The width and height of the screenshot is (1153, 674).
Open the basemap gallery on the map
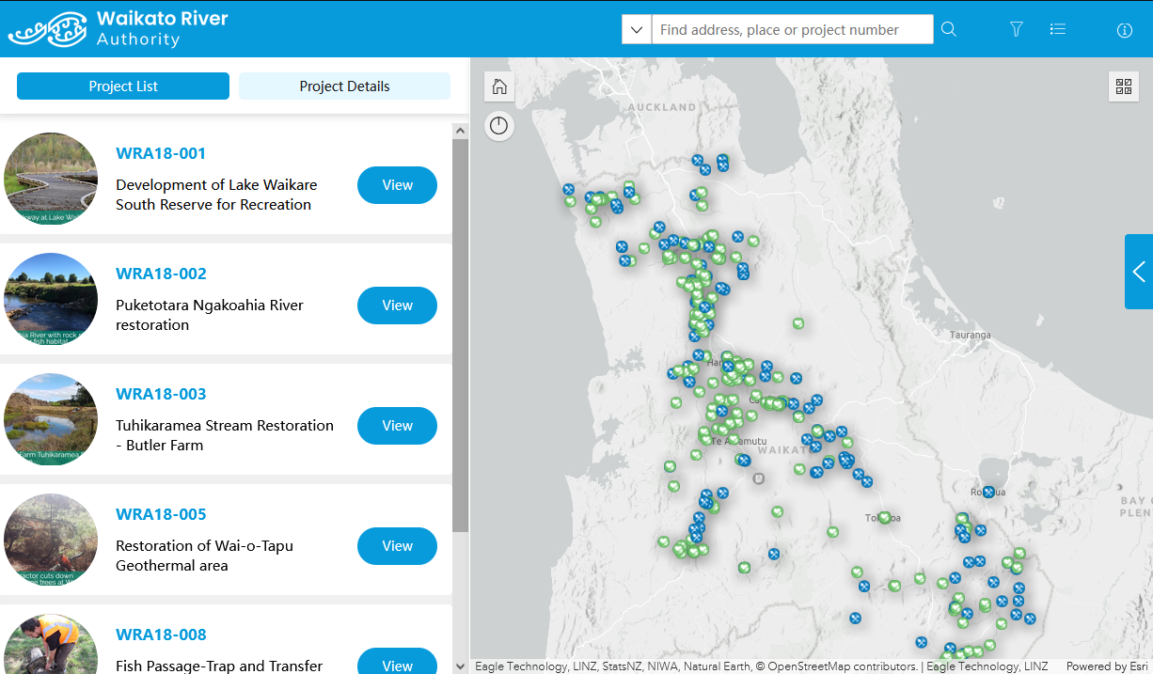1123,86
